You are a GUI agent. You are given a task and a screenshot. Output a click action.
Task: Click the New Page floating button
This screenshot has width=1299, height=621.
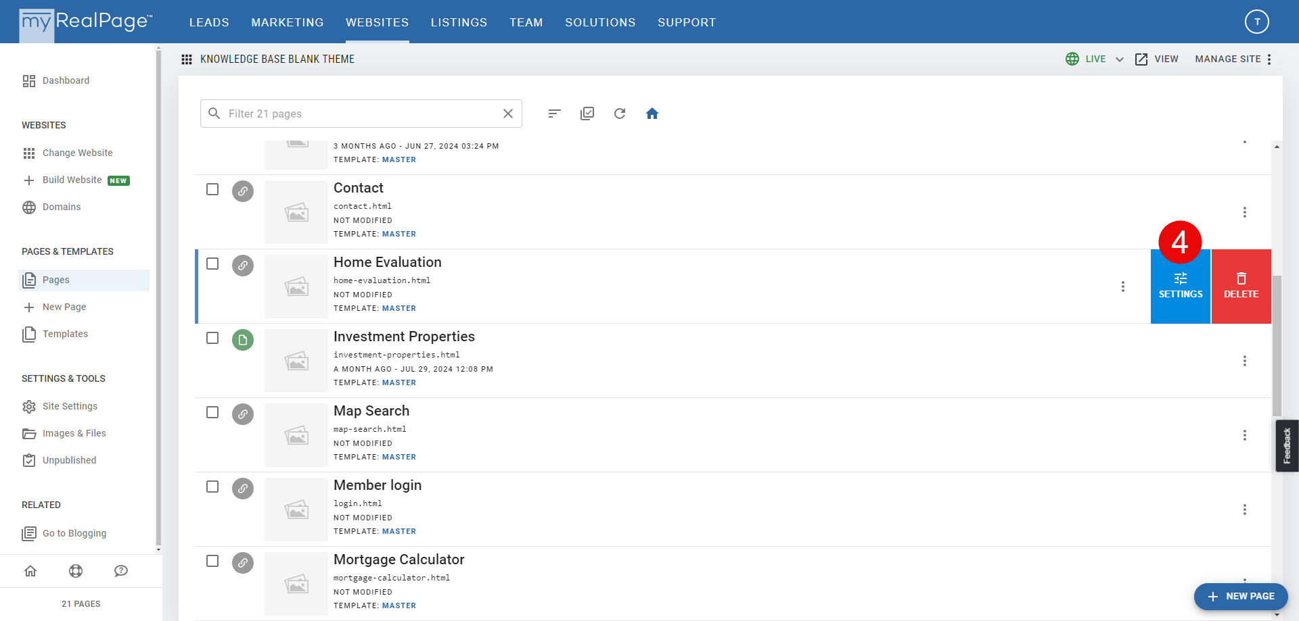[1241, 597]
